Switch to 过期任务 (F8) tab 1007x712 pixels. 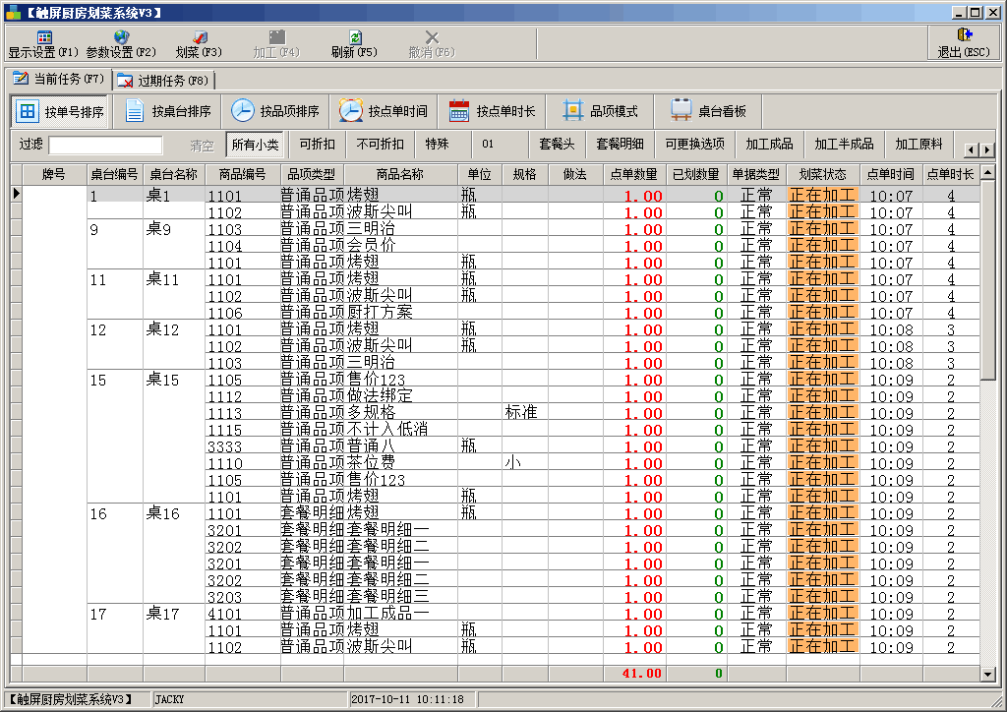tap(163, 80)
